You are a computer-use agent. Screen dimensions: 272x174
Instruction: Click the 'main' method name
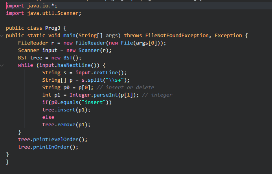tap(70, 36)
